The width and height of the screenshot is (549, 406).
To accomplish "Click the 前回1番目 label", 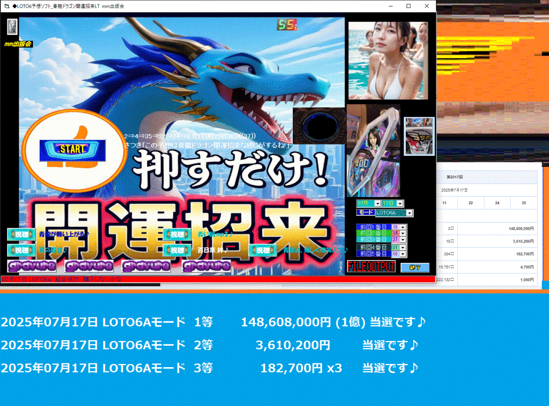I will coord(373,227).
